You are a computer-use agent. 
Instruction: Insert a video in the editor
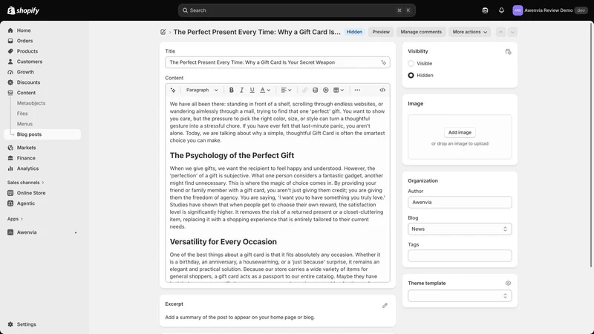coord(325,90)
